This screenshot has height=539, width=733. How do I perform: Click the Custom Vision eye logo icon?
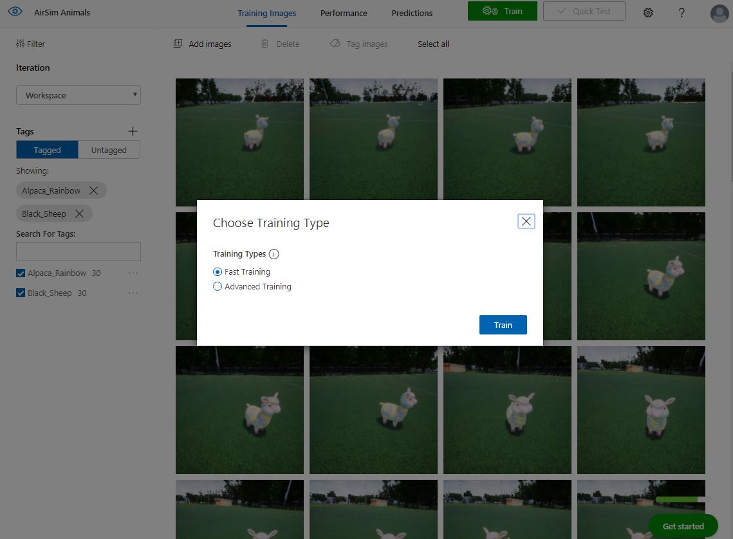pyautogui.click(x=15, y=12)
